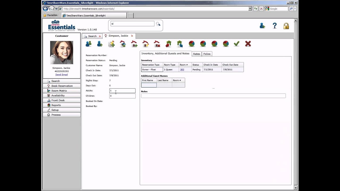340x191 pixels.
Task: Open Room Matrix in the sidebar
Action: [x=62, y=91]
